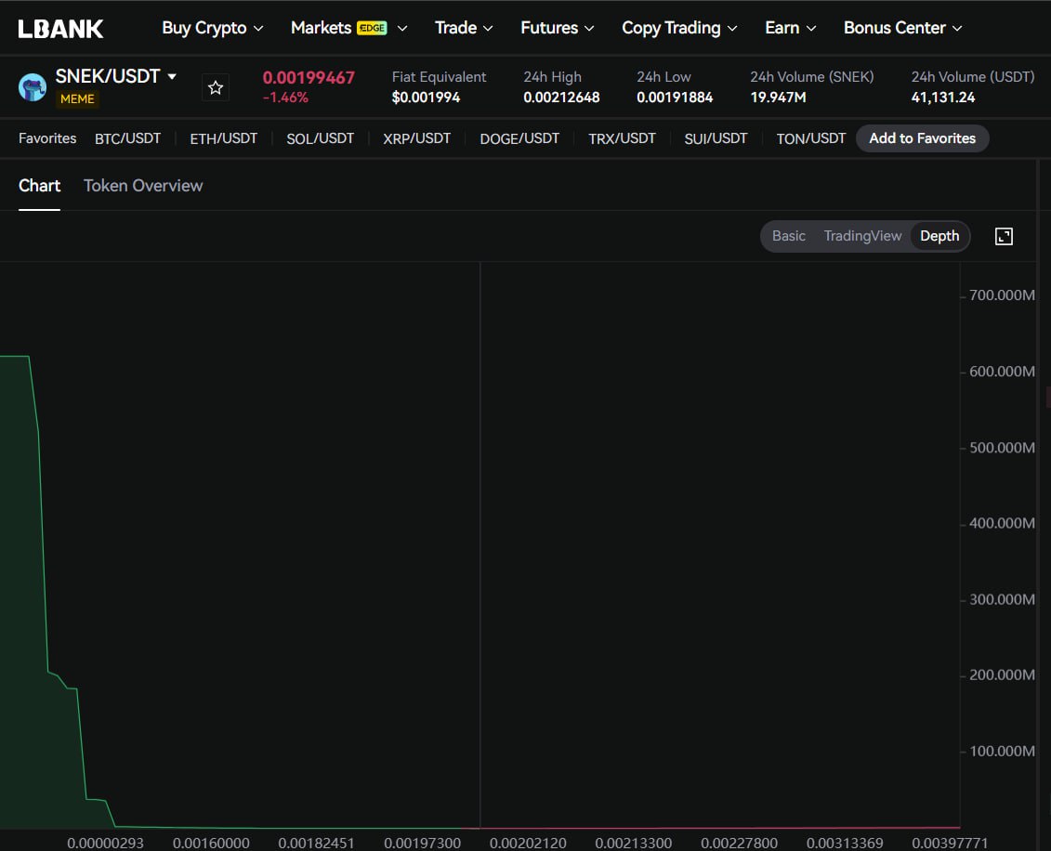The image size is (1051, 851).
Task: Click the 24h Volume (USDT) value 41,131.24
Action: (x=942, y=98)
